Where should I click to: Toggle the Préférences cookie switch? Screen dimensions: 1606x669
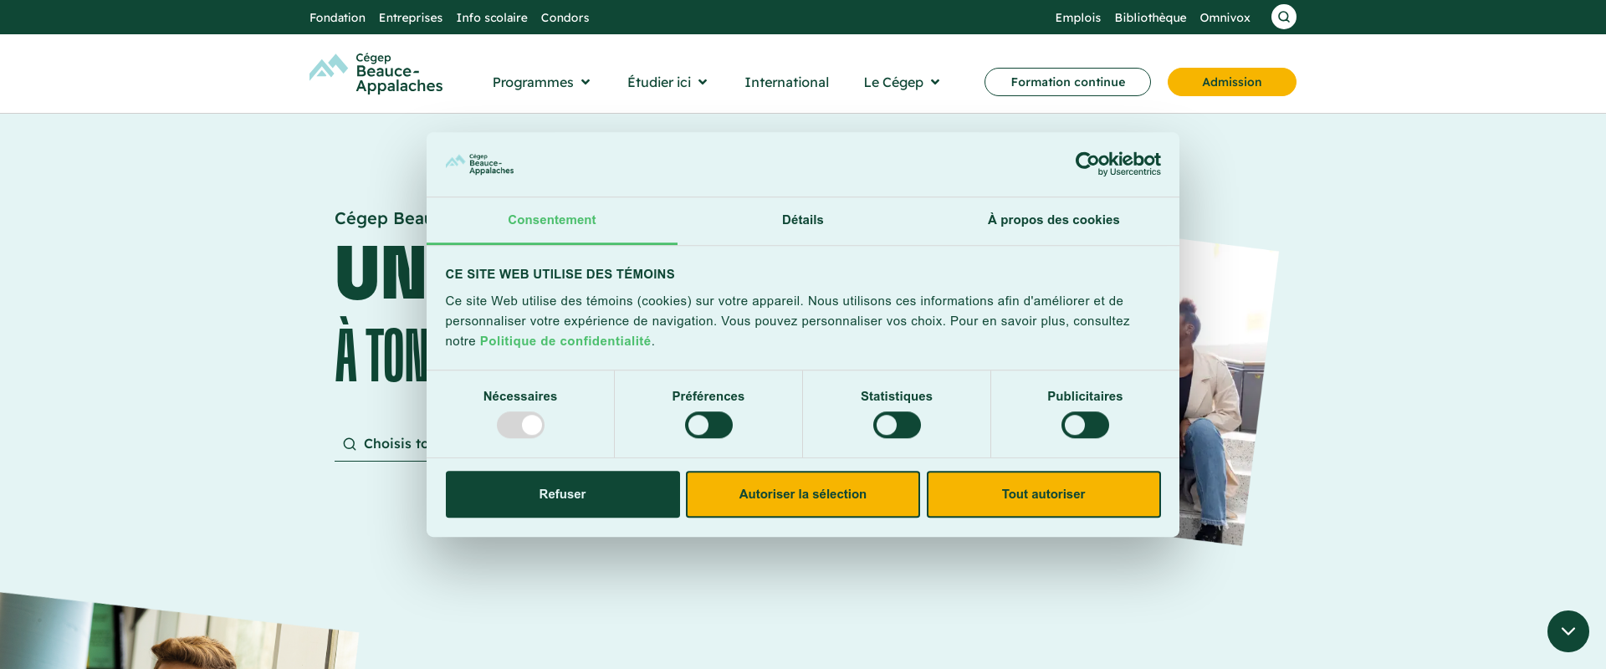pyautogui.click(x=708, y=426)
